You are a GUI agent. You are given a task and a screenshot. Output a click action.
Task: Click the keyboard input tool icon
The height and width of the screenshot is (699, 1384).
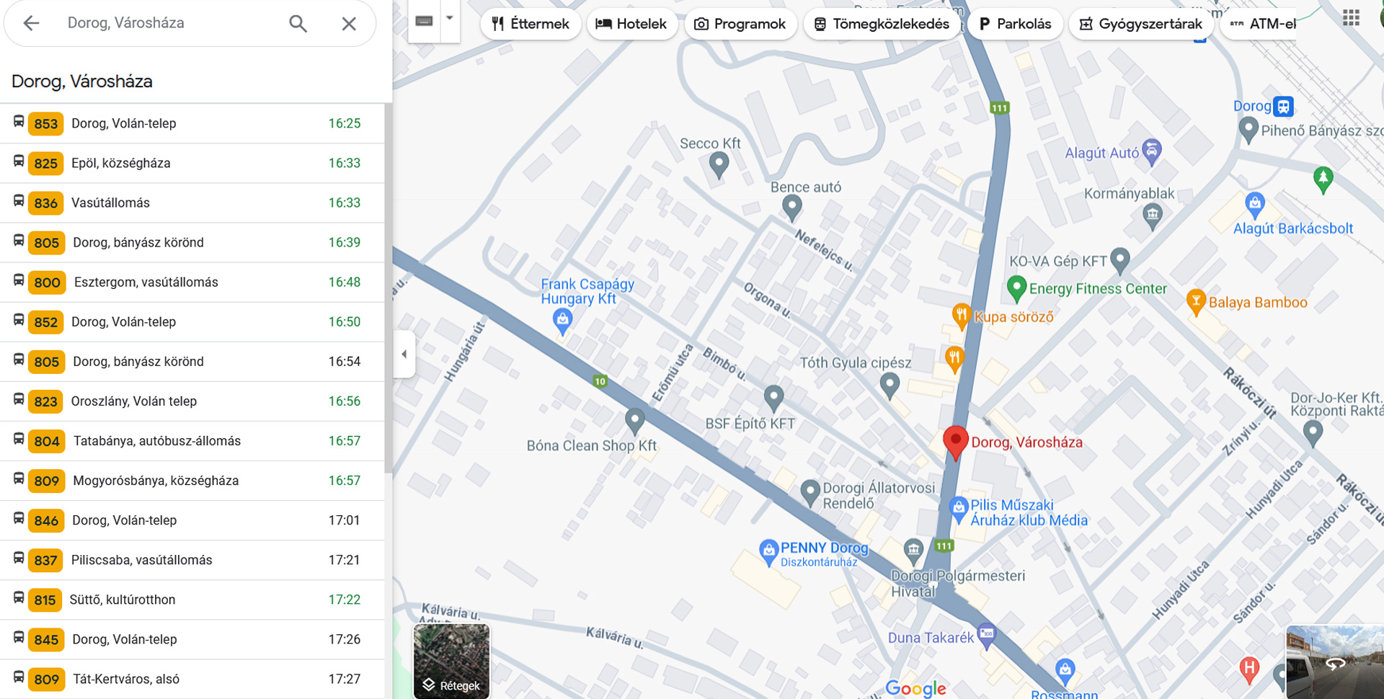(424, 21)
